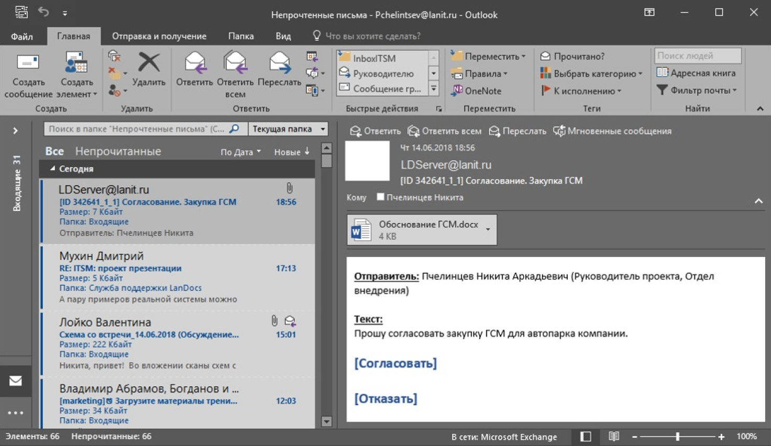
Task: Click the send/receive quick access icon
Action: [21, 12]
